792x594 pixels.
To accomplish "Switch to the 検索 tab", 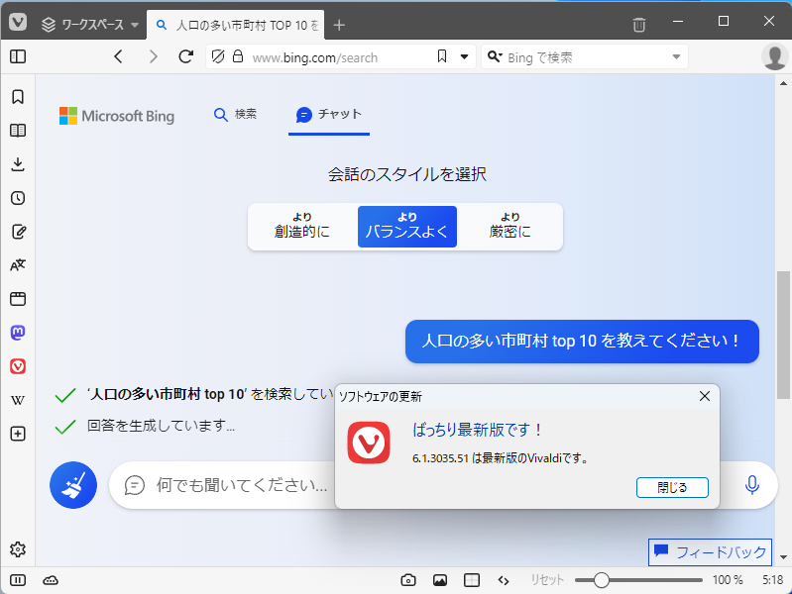I will pos(235,115).
